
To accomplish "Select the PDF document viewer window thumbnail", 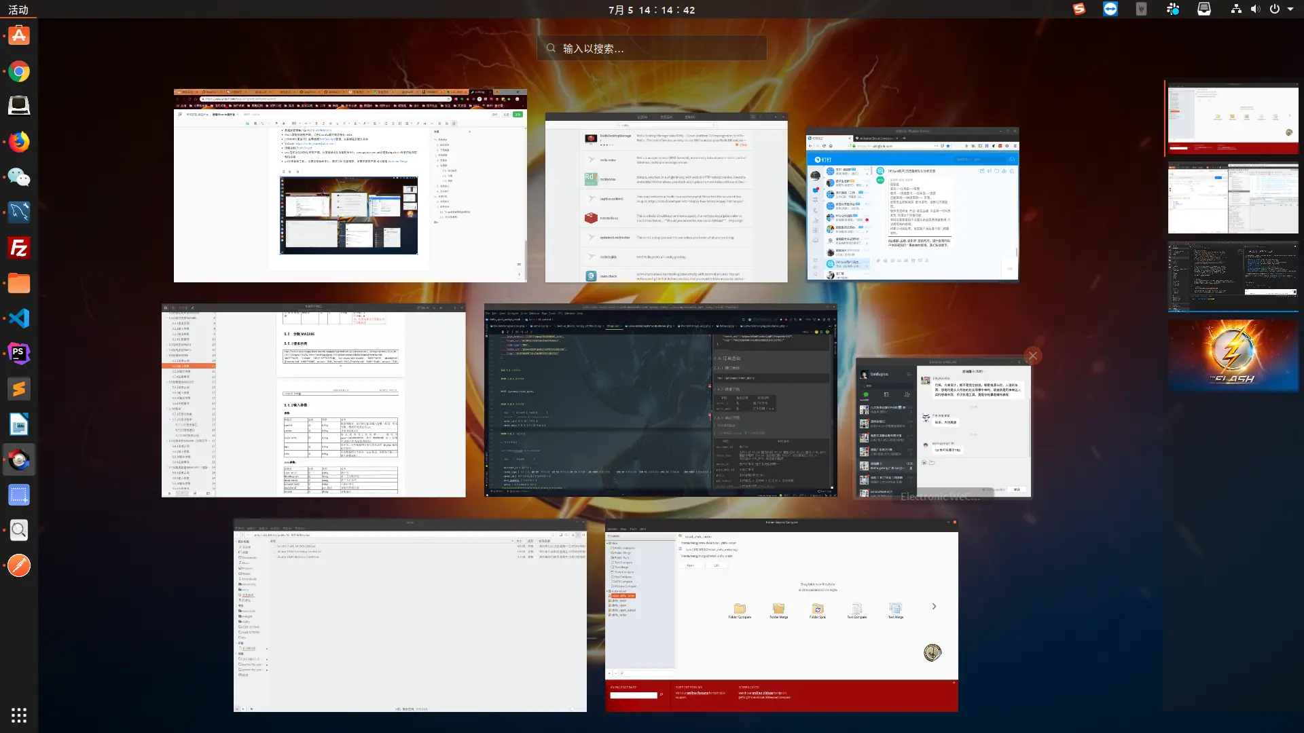I will click(314, 400).
